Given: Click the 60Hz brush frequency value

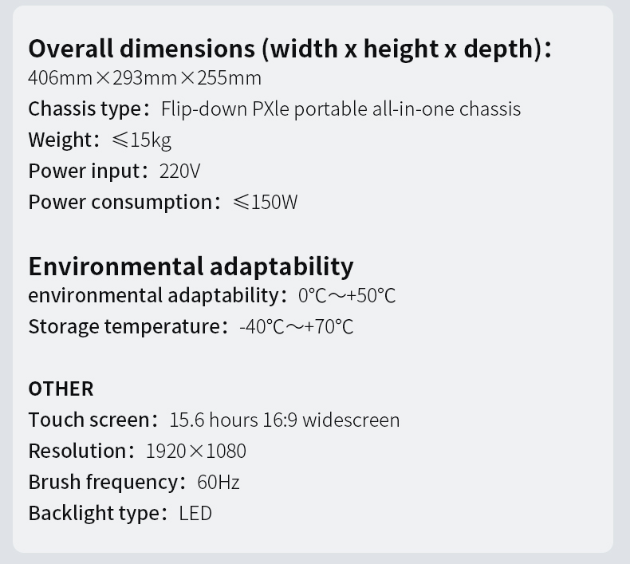Looking at the screenshot, I should point(218,482).
